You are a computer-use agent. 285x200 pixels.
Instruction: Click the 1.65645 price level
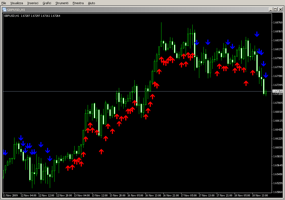click(x=278, y=165)
